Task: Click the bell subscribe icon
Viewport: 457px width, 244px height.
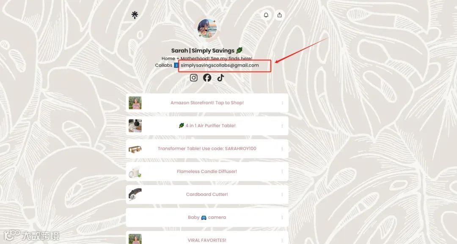Action: [266, 15]
